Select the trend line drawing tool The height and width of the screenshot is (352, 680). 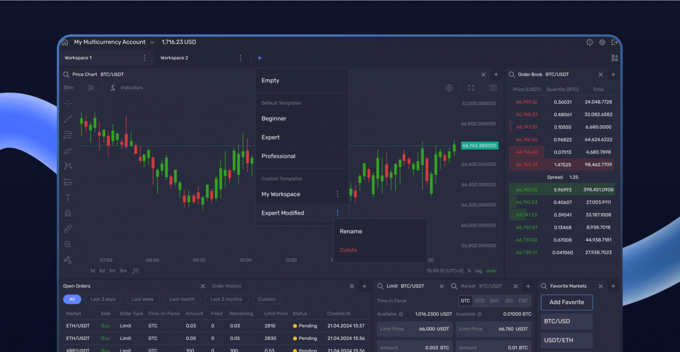68,119
